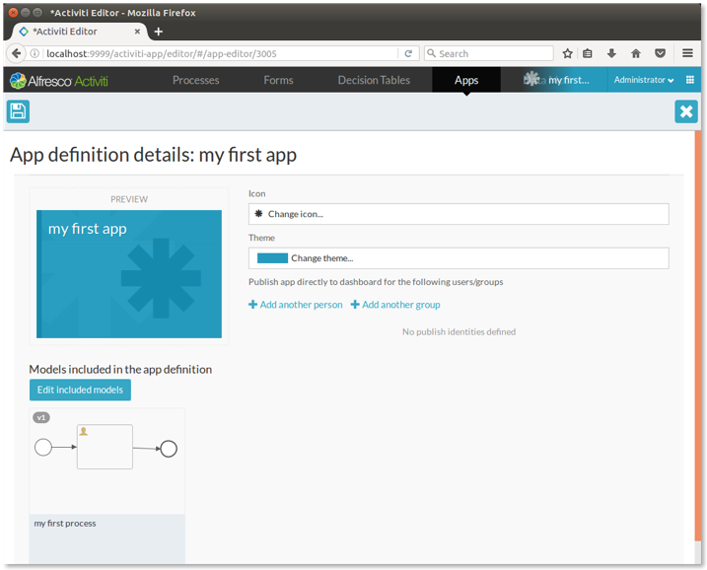This screenshot has width=707, height=570.
Task: Switch to the Processes tab
Action: click(195, 80)
